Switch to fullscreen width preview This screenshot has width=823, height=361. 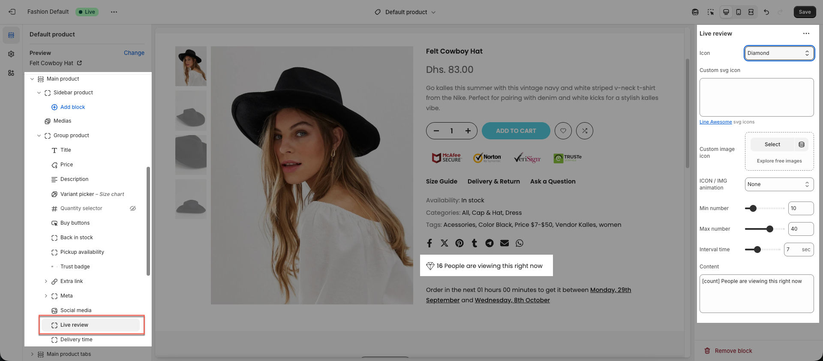click(x=751, y=12)
